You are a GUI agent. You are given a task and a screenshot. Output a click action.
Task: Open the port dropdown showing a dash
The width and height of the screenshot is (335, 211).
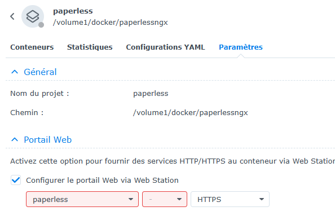165,199
